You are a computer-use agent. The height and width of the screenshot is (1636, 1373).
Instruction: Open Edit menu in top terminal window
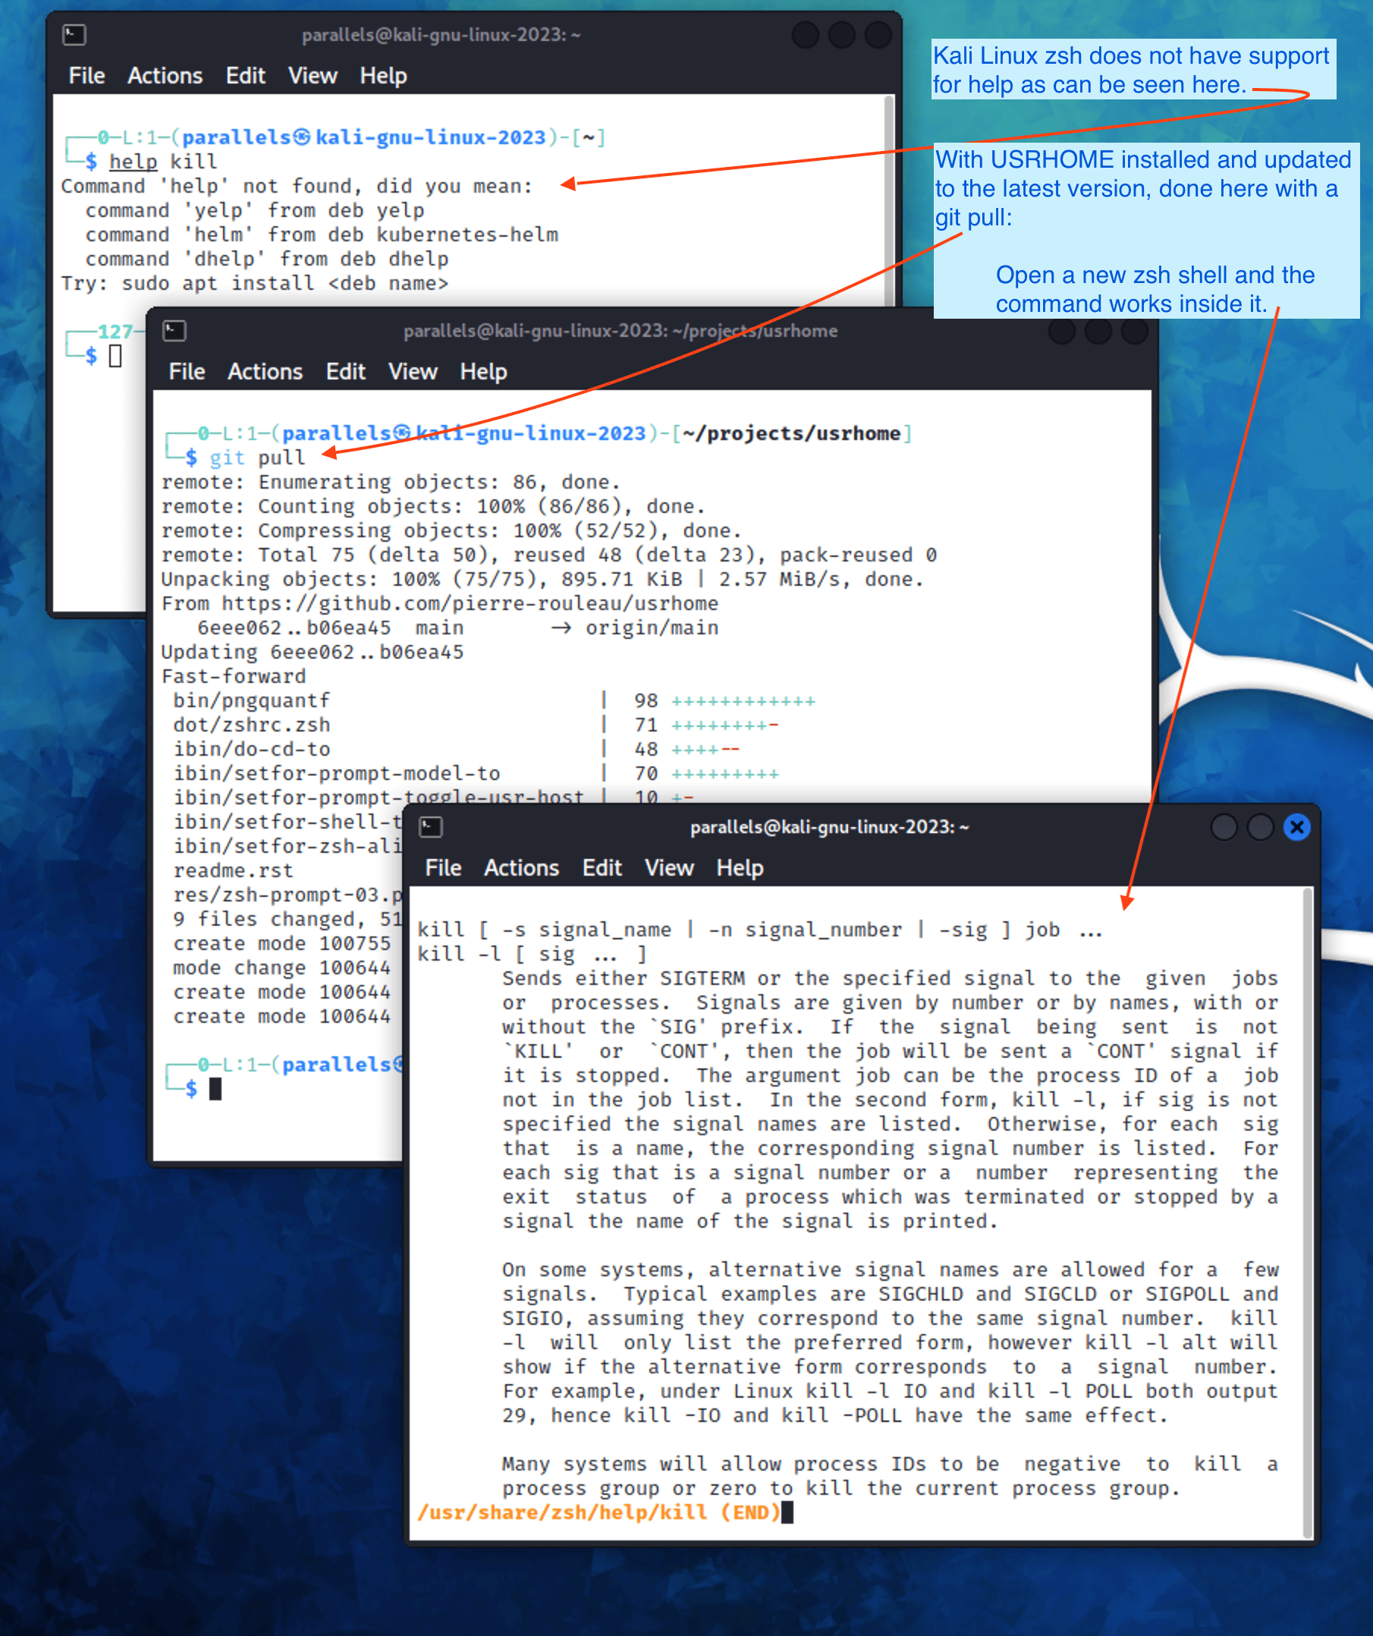coord(245,76)
